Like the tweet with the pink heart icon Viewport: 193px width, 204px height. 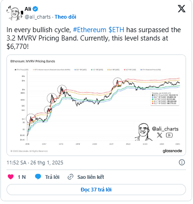coord(11,177)
